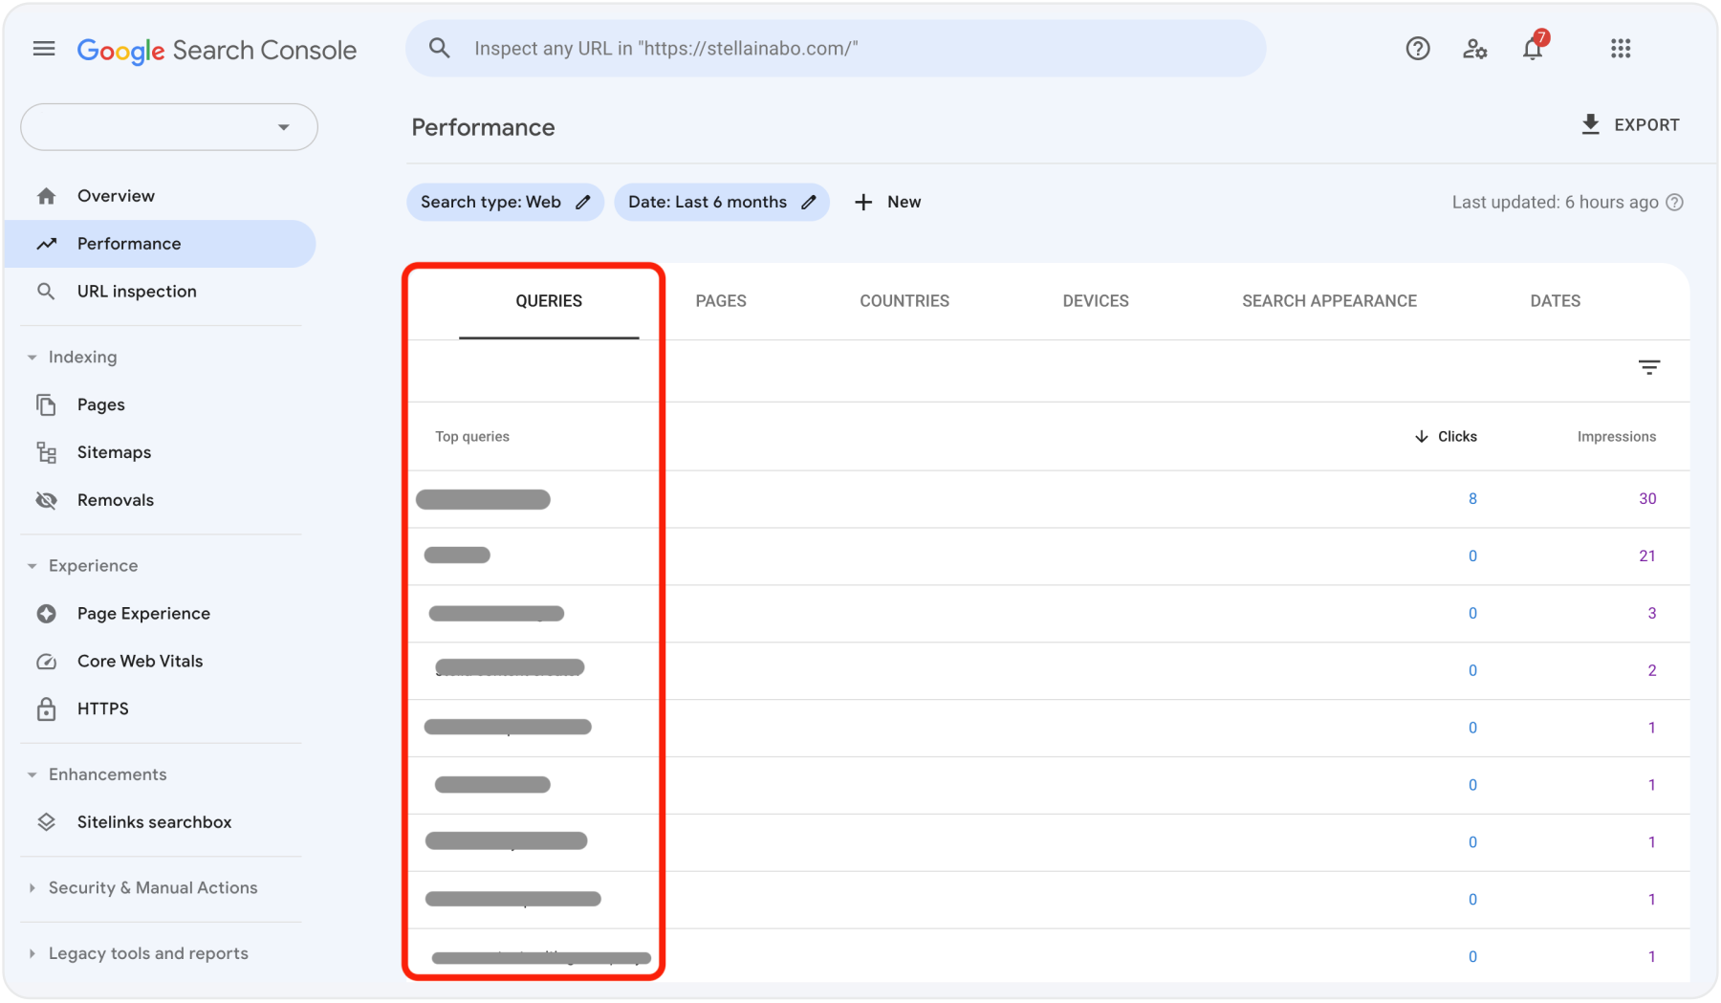Open the property selector dropdown
This screenshot has height=1003, width=1721.
coord(168,126)
